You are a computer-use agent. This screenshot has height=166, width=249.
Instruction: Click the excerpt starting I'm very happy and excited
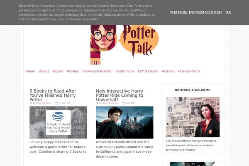click(x=58, y=147)
